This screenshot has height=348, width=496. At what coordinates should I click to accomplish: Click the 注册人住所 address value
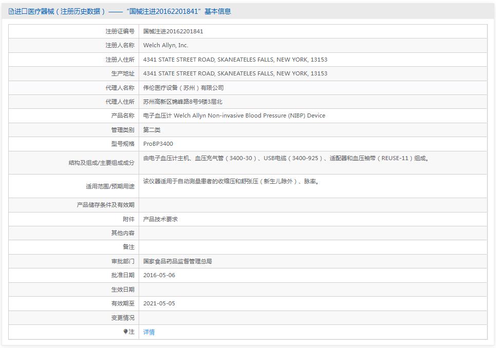[235, 60]
